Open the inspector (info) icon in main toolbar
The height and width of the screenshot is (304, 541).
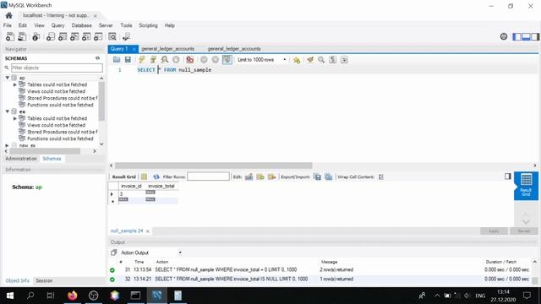pyautogui.click(x=36, y=36)
